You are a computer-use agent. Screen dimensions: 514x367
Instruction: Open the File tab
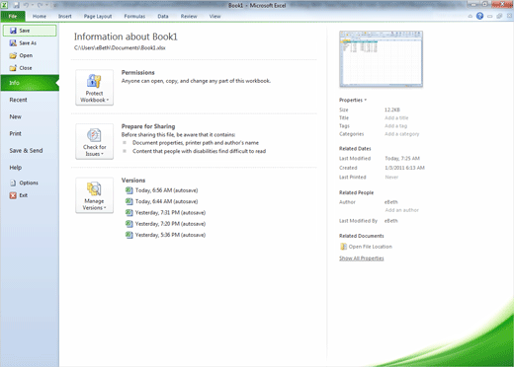pyautogui.click(x=13, y=16)
